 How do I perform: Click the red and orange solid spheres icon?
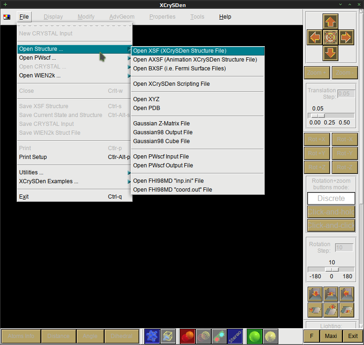click(187, 336)
